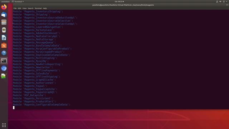
Task: Open the power icon in system tray
Action: tap(224, 1)
